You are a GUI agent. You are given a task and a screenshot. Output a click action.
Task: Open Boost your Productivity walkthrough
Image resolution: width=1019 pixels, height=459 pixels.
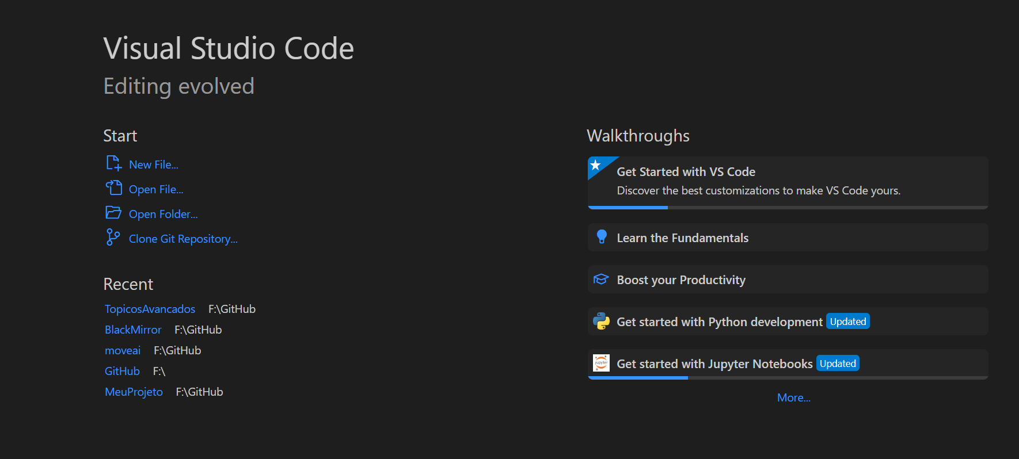pyautogui.click(x=788, y=280)
